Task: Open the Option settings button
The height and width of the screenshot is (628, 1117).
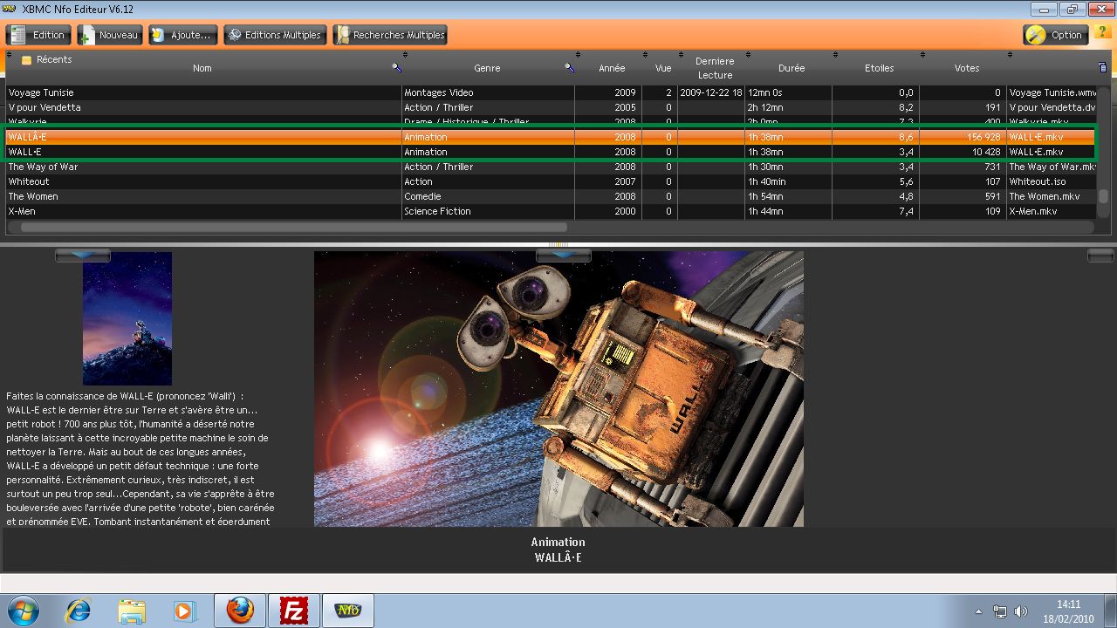Action: tap(1055, 35)
